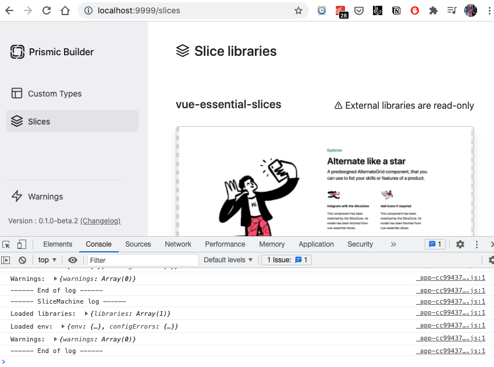
Task: Switch to the Network tab
Action: (178, 244)
